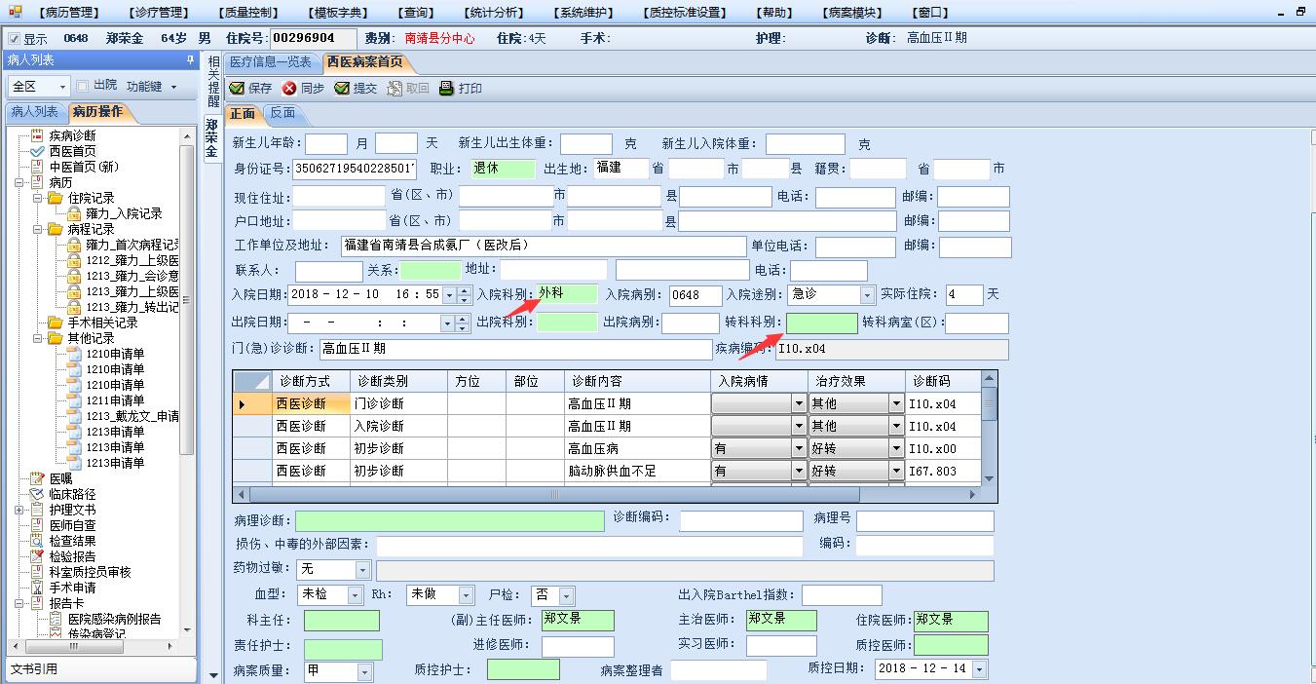The height and width of the screenshot is (684, 1316).
Task: Switch to the 病人列表 tab
Action: pos(35,112)
